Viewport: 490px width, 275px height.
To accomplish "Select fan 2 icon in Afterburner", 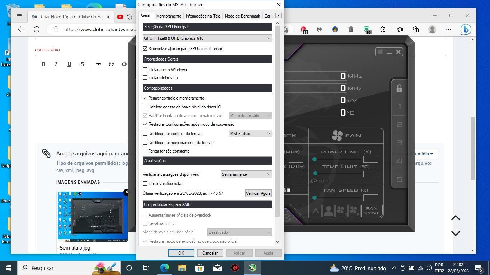I will (354, 211).
